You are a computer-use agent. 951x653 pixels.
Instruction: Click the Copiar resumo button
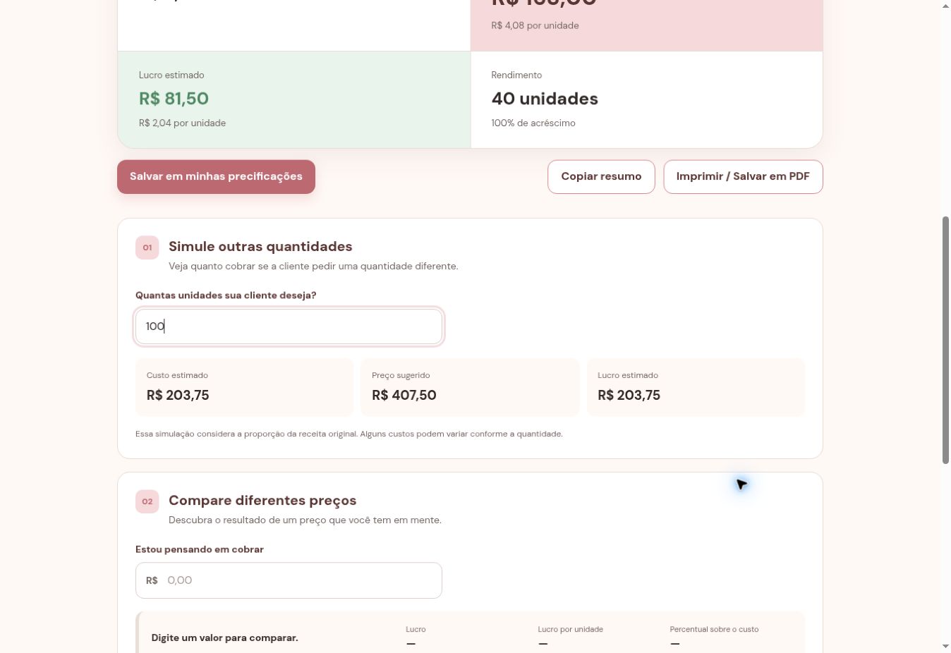click(x=601, y=176)
